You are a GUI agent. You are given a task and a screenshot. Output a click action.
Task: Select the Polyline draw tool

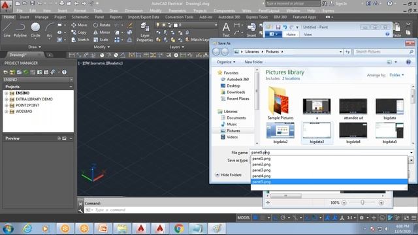(x=20, y=29)
